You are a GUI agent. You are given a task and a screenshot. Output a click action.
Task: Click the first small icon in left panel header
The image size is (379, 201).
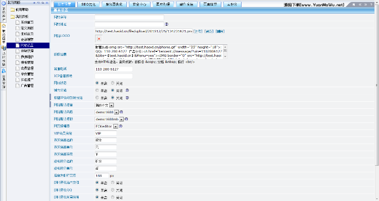pyautogui.click(x=34, y=3)
